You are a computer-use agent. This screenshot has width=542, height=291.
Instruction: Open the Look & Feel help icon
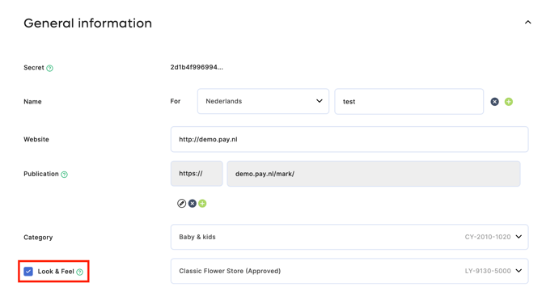click(80, 272)
